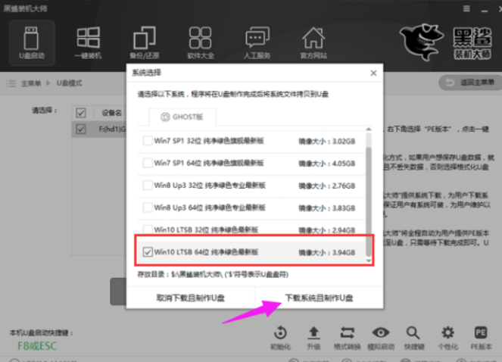Click 下载系统且制作U盘 button
This screenshot has width=502, height=362.
[318, 298]
